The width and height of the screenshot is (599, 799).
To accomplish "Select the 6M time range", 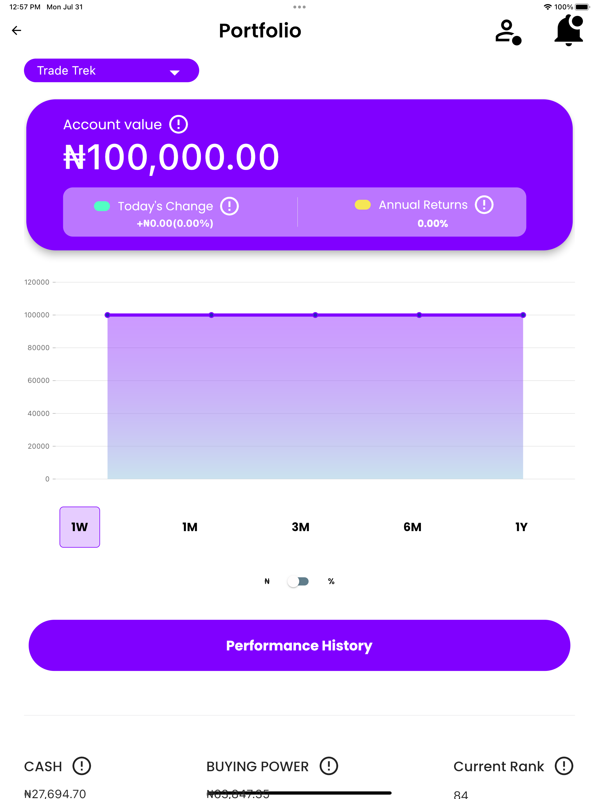I will (412, 527).
